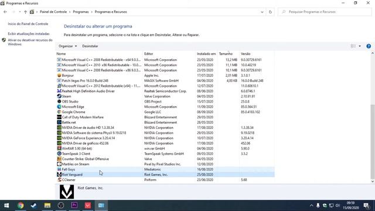Click the Bonjour program icon

click(x=59, y=76)
